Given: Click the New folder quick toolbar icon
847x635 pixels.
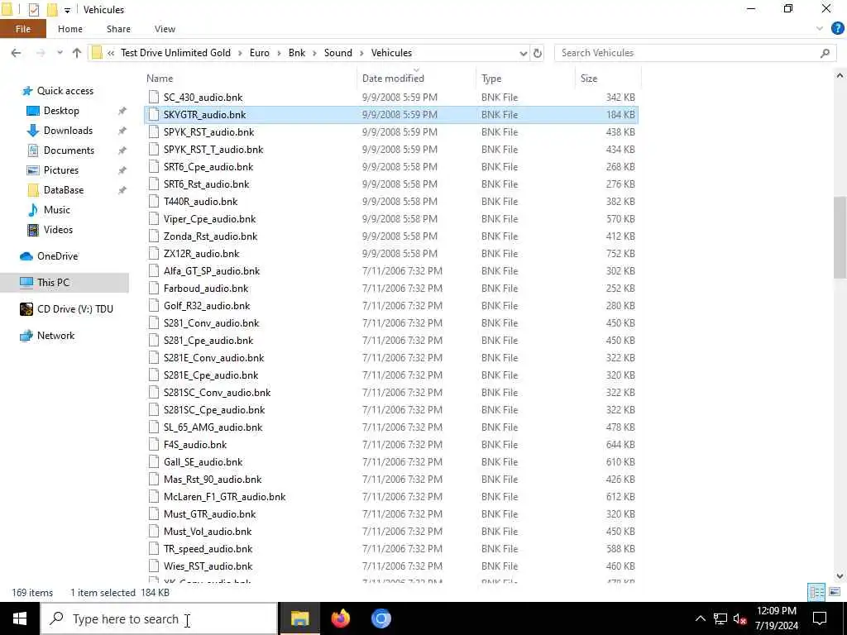Looking at the screenshot, I should point(52,9).
